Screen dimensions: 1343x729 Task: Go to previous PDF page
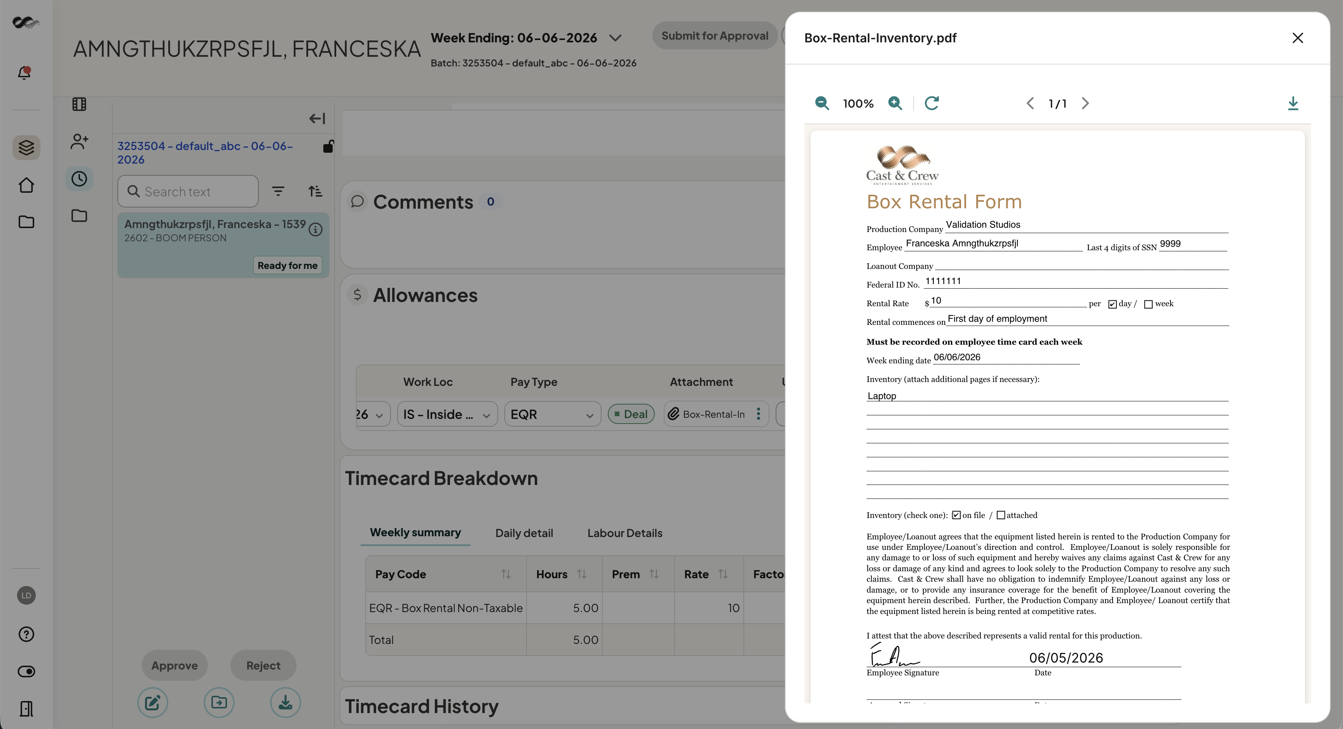(x=1030, y=103)
